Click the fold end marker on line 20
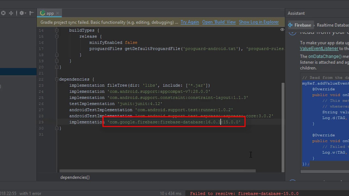 pyautogui.click(x=57, y=67)
